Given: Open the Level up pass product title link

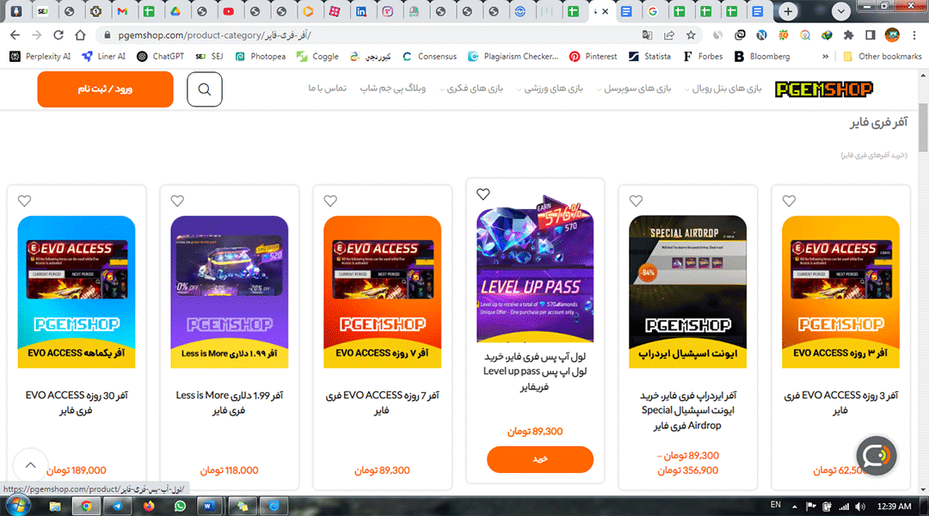Looking at the screenshot, I should pos(535,372).
